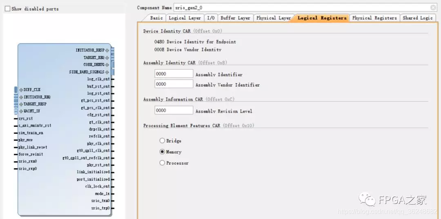Viewport: 441px width, 219px height.
Task: Select the s_axi_maintr_rst port label
Action: click(x=35, y=126)
